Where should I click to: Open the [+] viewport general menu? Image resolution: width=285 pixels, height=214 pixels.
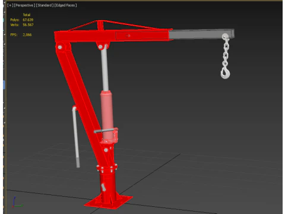tap(10, 5)
